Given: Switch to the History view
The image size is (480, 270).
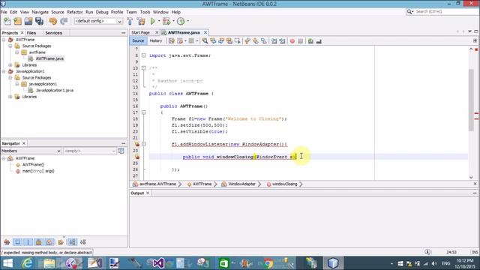Looking at the screenshot, I should click(x=155, y=40).
